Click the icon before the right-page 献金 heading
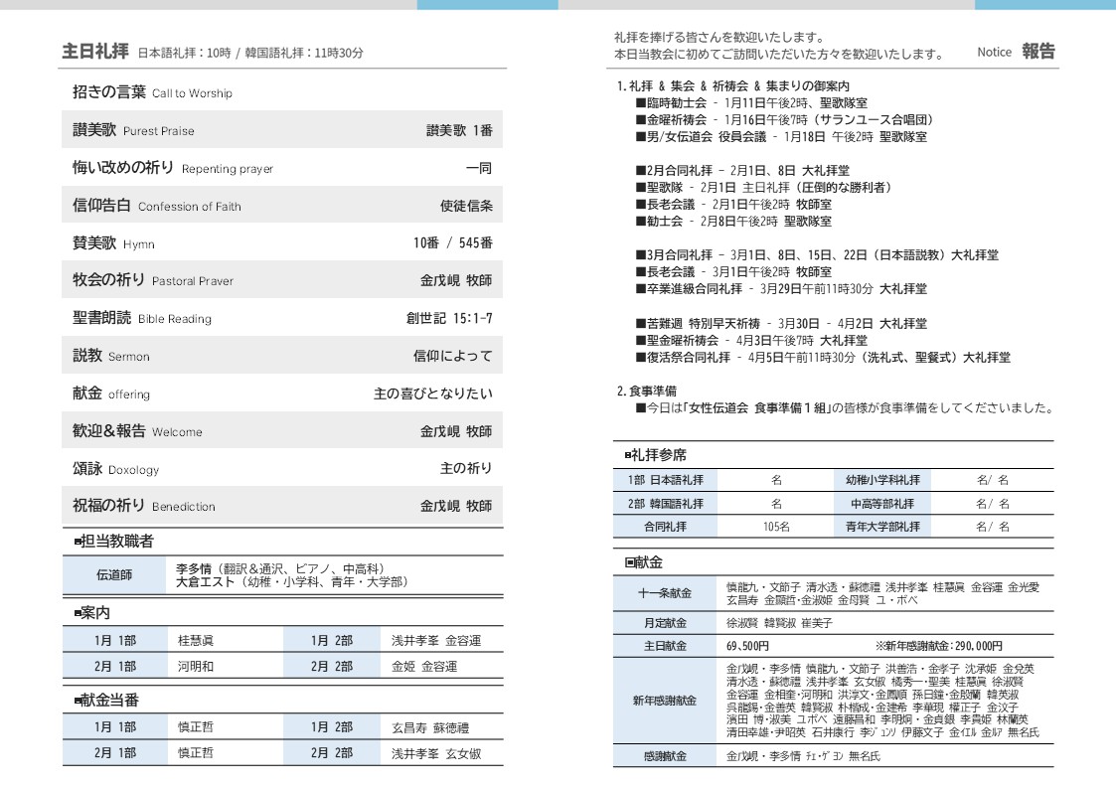 point(629,562)
